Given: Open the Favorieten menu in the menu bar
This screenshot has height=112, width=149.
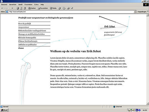Looking at the screenshot, I should coord(28,4).
